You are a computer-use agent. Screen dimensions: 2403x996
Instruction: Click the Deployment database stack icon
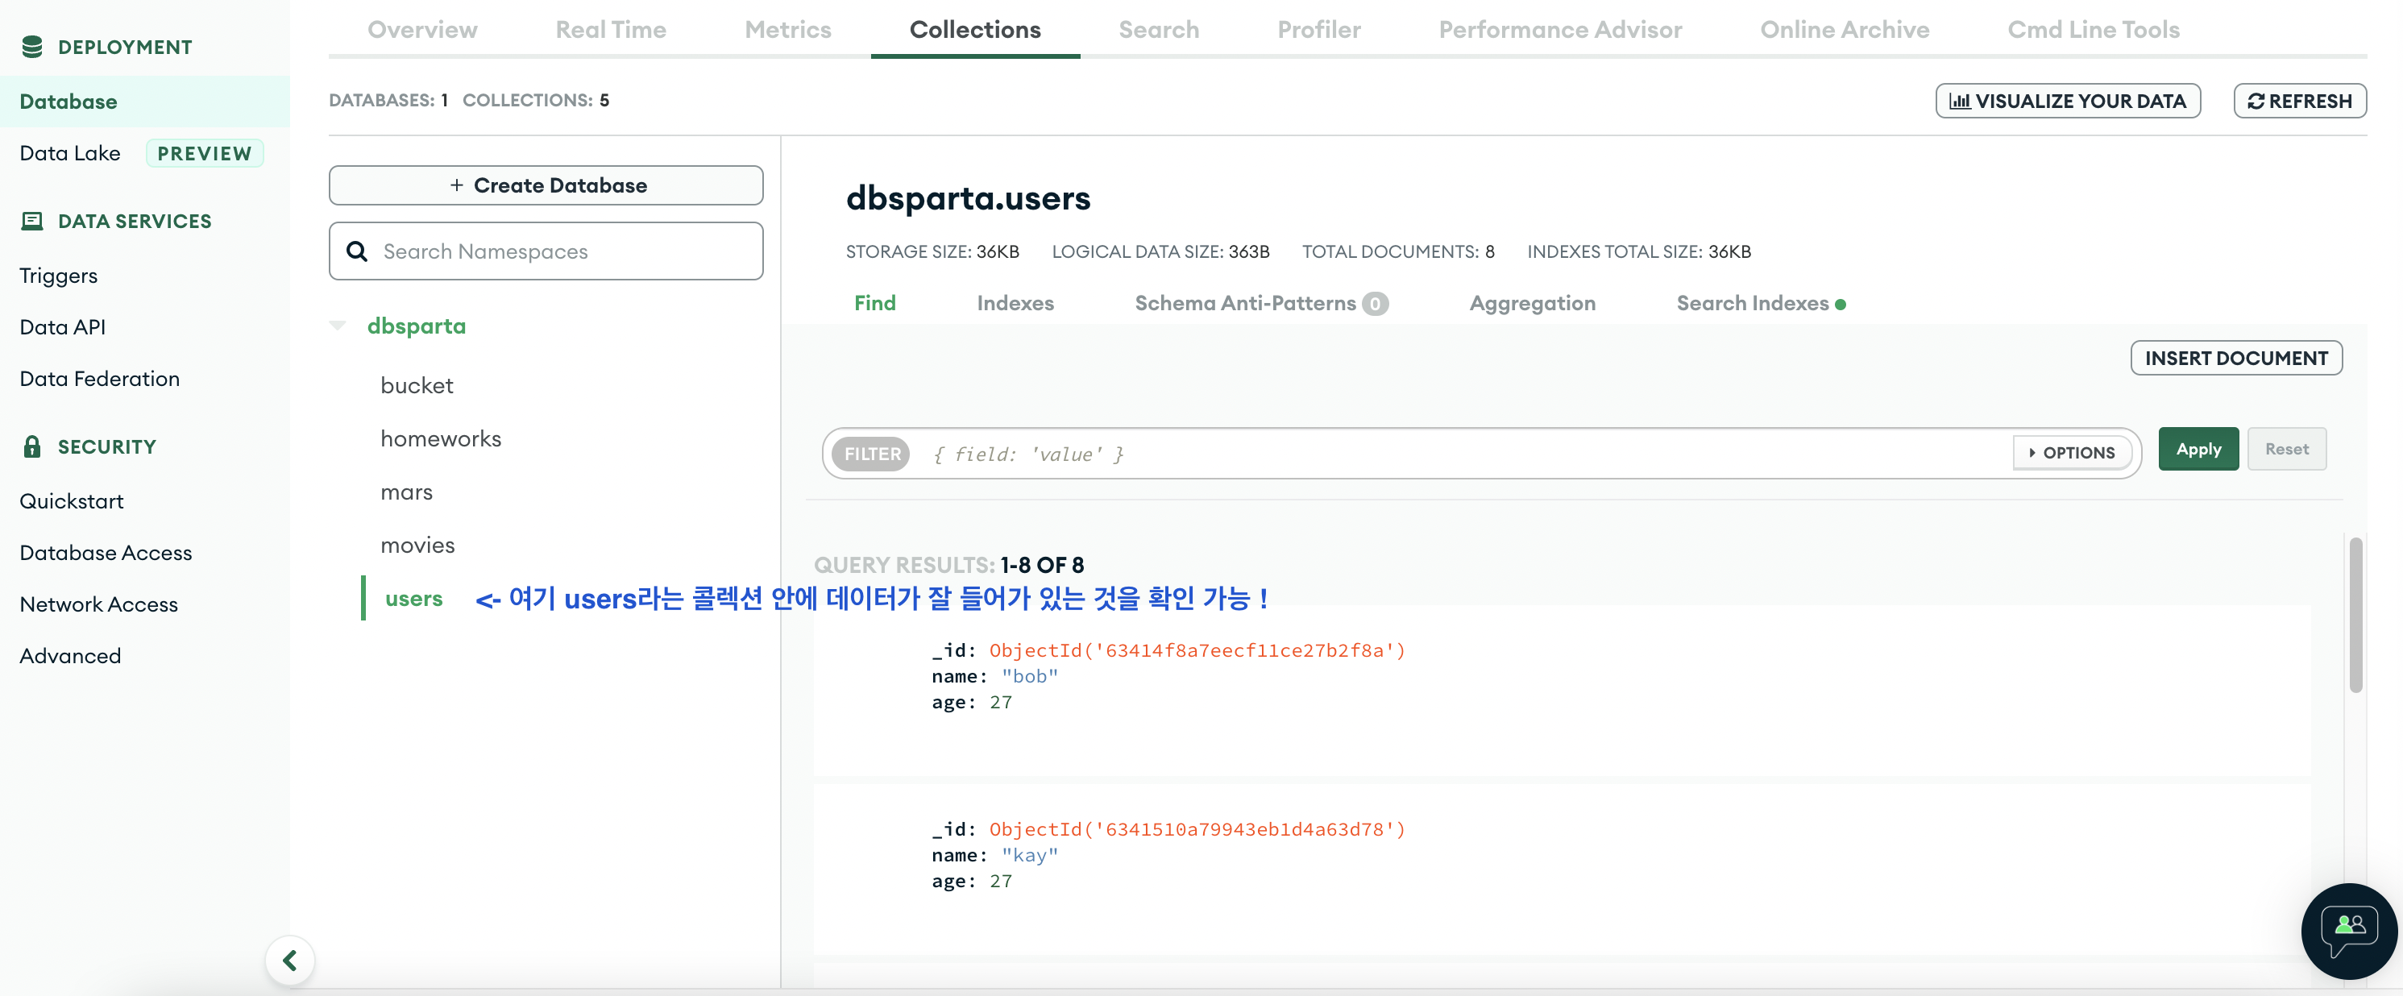point(31,47)
